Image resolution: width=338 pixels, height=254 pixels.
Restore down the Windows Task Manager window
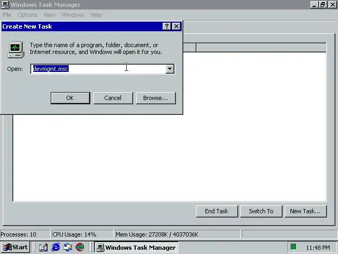pos(323,5)
